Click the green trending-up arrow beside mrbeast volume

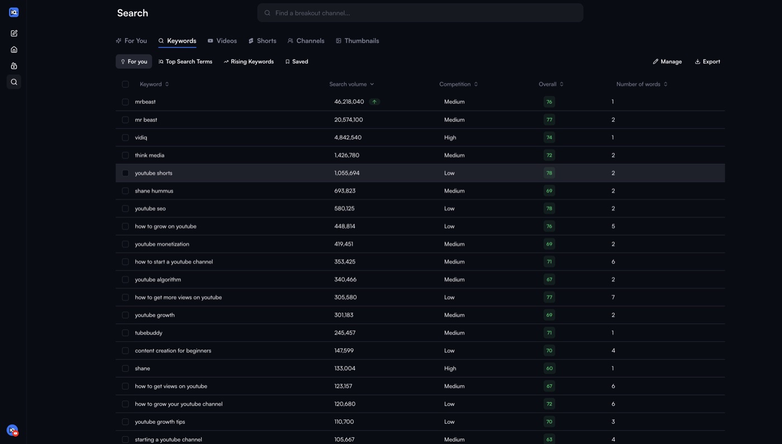tap(374, 102)
